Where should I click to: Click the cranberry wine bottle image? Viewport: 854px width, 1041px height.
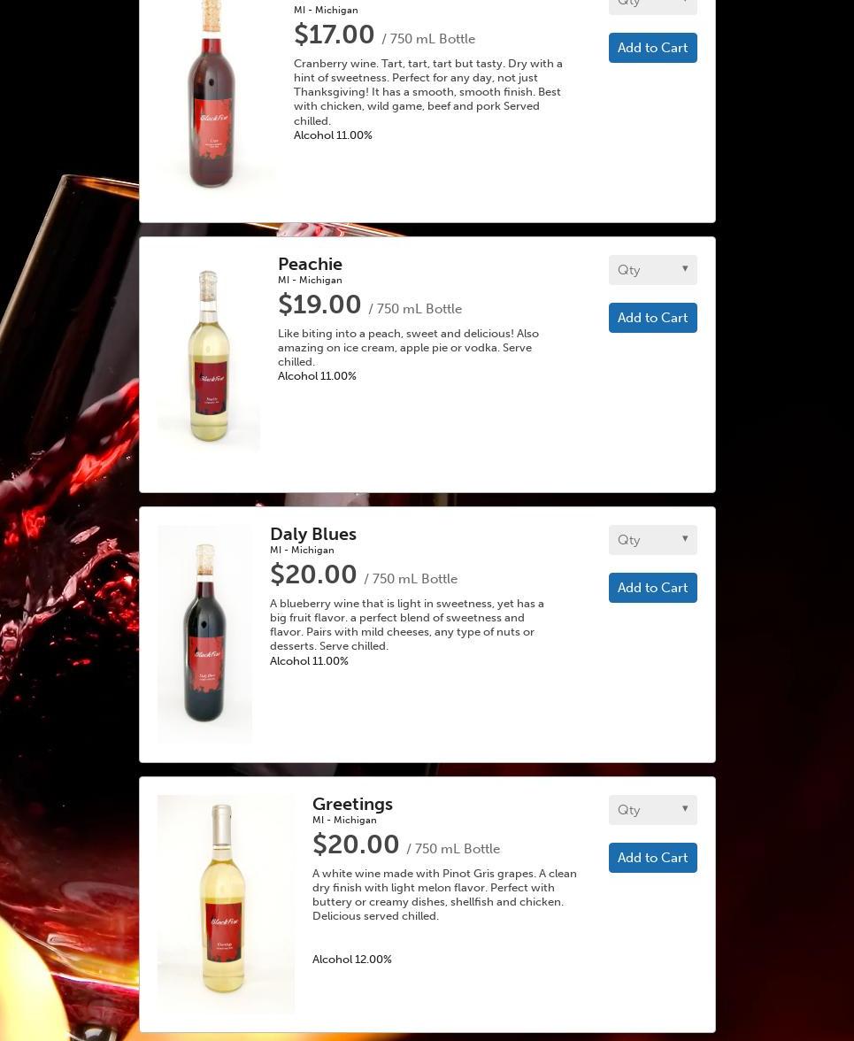point(212,94)
